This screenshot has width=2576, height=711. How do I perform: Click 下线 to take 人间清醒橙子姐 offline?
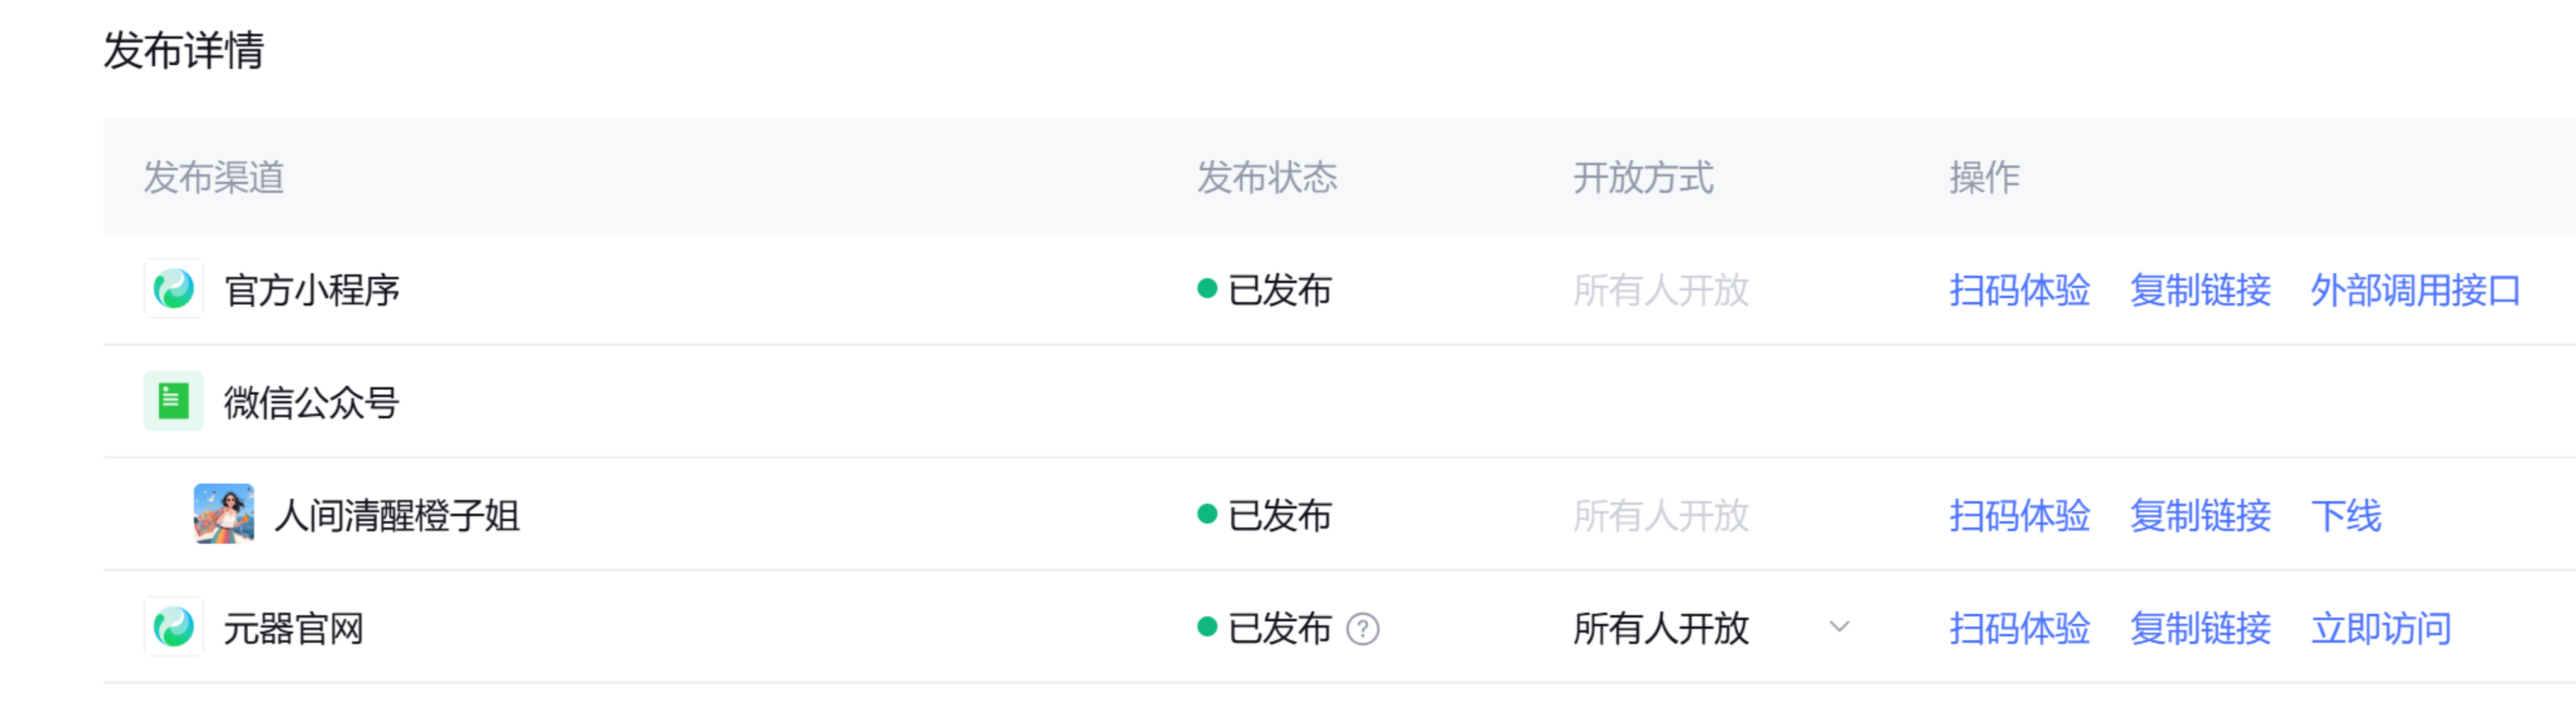pos(2345,516)
